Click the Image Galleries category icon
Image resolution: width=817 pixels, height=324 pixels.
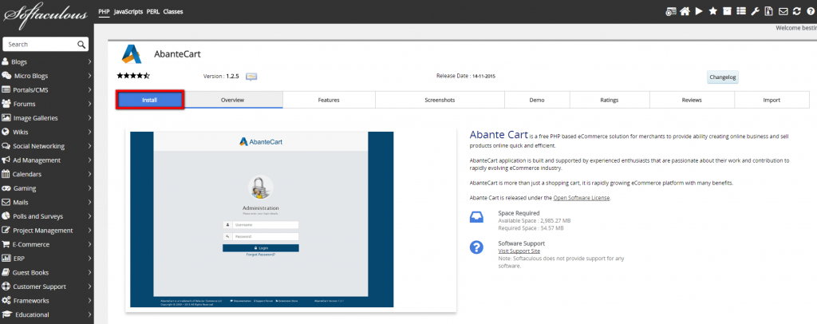[x=6, y=118]
